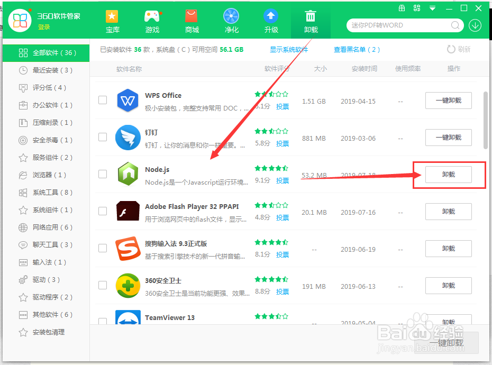Tick the Node.js checkbox
The height and width of the screenshot is (365, 492).
[x=103, y=174]
